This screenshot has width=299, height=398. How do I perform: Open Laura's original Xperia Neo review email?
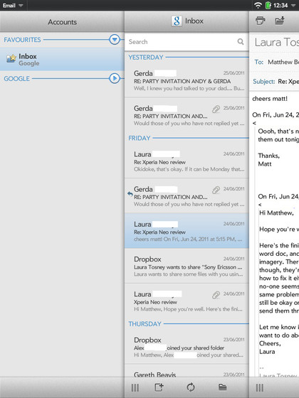tap(187, 301)
